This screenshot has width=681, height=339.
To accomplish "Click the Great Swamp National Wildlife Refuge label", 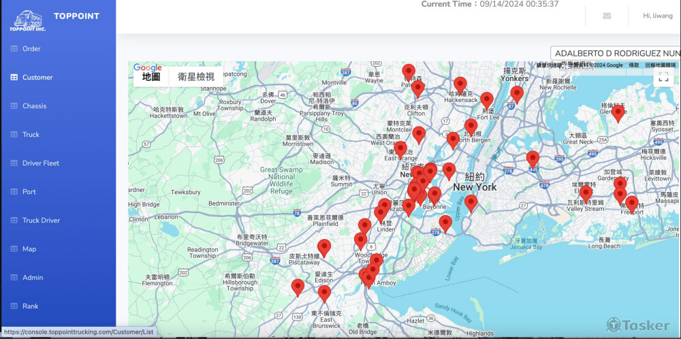I will (281, 180).
